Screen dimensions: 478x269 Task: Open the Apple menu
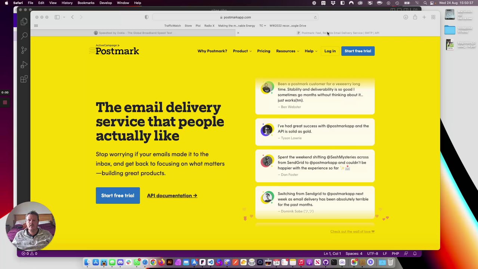click(x=6, y=3)
